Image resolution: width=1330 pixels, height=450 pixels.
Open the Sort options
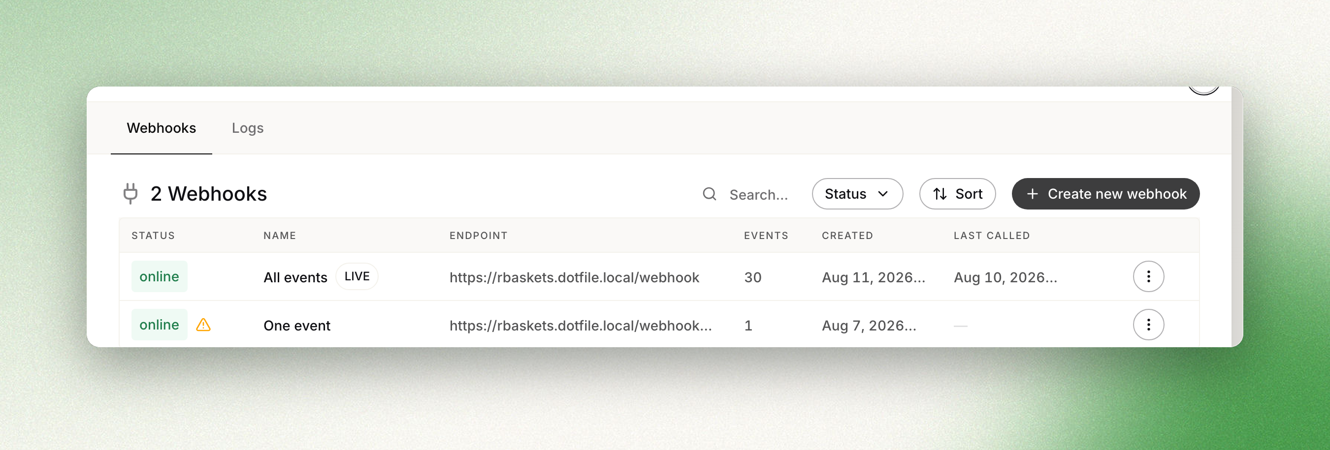click(x=957, y=194)
